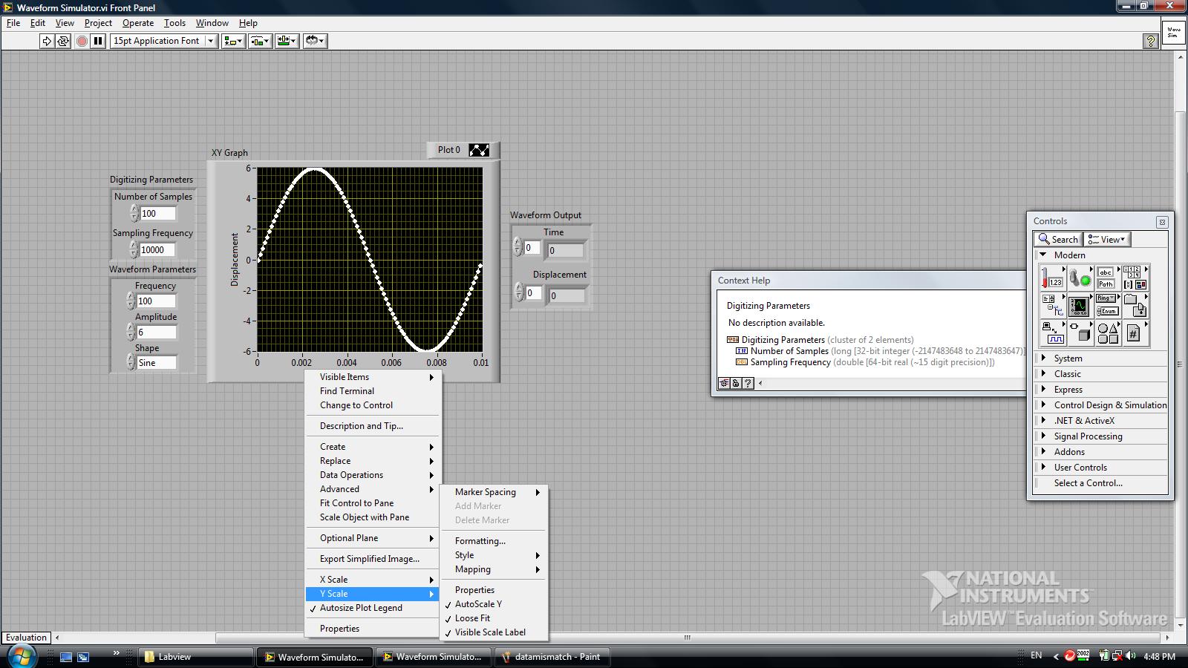The height and width of the screenshot is (668, 1188).
Task: Choose Formatting... from the Y Scale submenu
Action: pyautogui.click(x=480, y=541)
